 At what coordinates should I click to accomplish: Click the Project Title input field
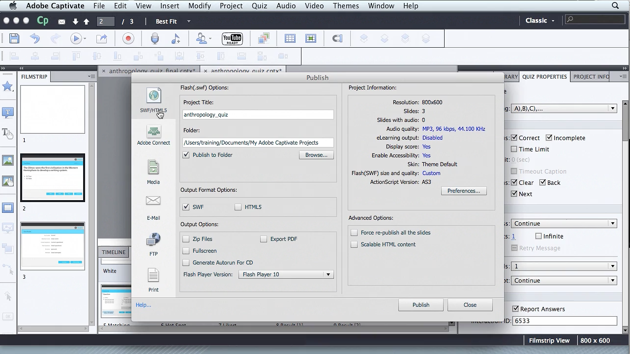click(x=258, y=115)
